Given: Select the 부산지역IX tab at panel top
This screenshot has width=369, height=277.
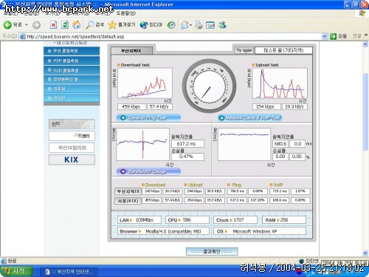Looking at the screenshot, I should (x=131, y=51).
